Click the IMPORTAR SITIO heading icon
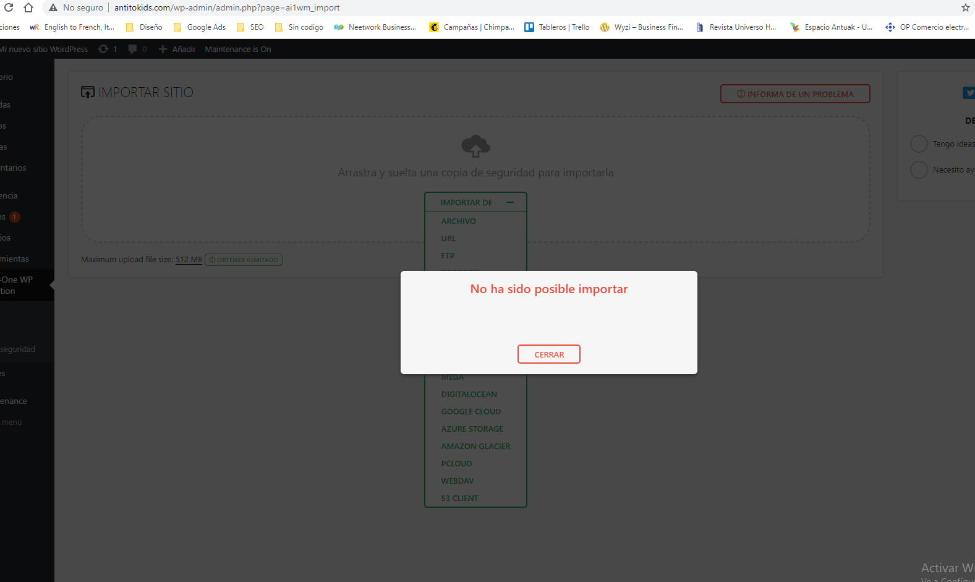Viewport: 975px width, 582px height. coord(88,92)
